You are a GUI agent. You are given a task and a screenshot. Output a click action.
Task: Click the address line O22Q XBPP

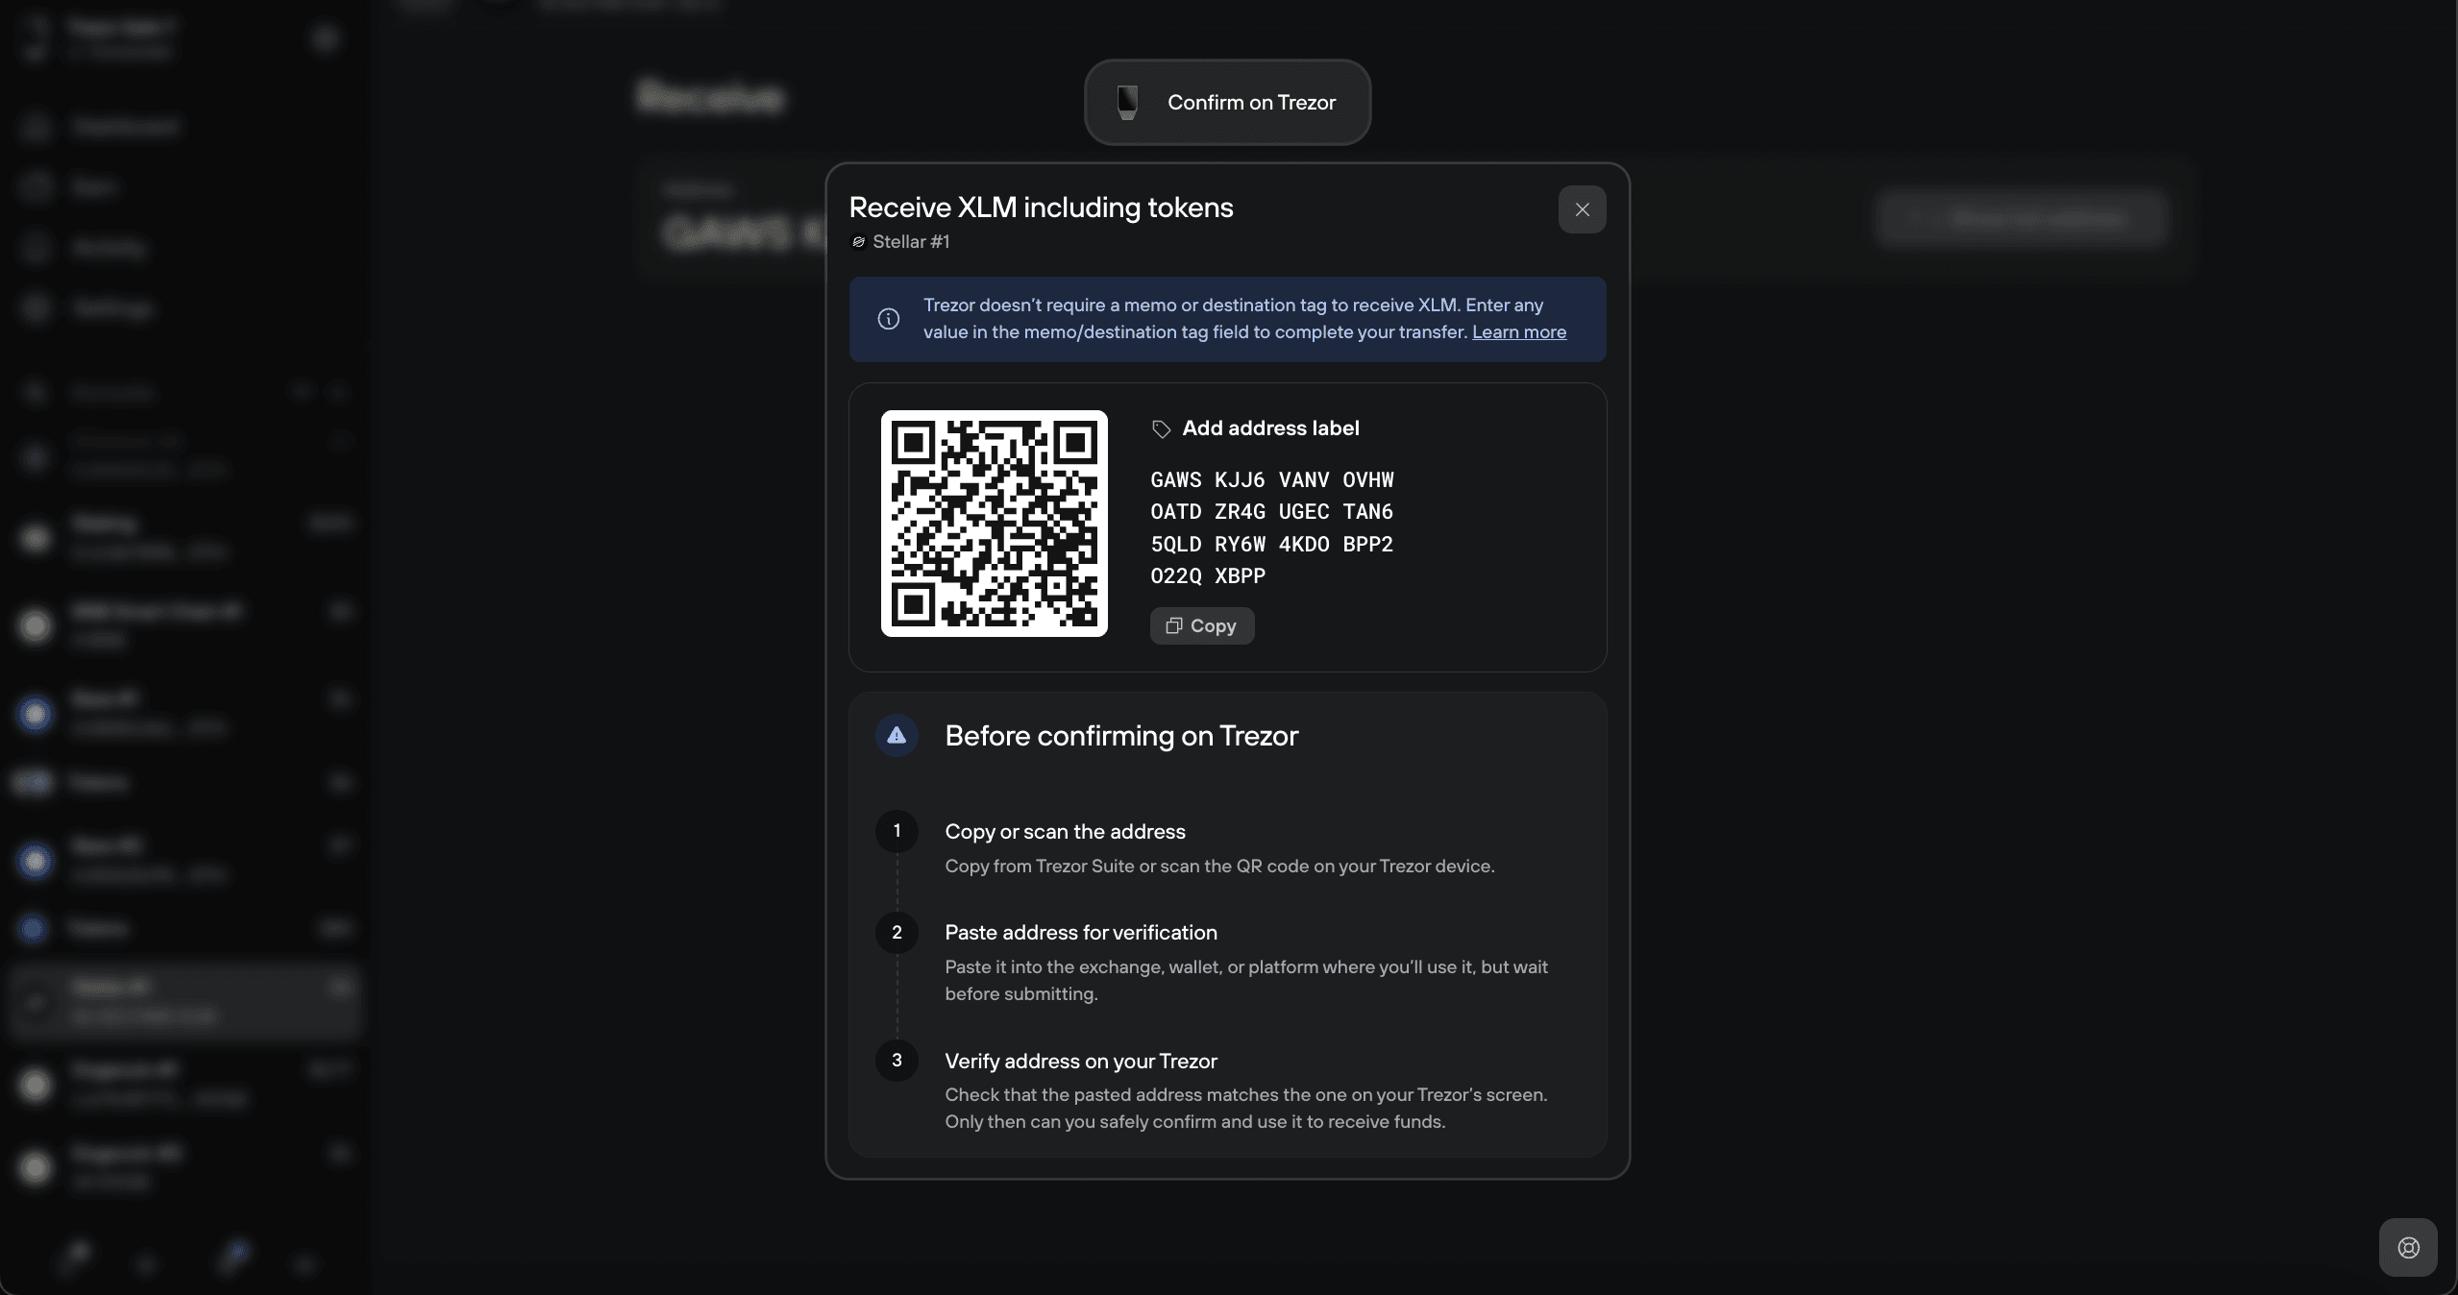(x=1208, y=575)
